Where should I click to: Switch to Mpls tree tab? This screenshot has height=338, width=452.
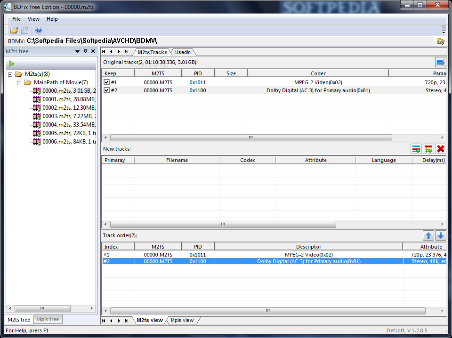[48, 319]
